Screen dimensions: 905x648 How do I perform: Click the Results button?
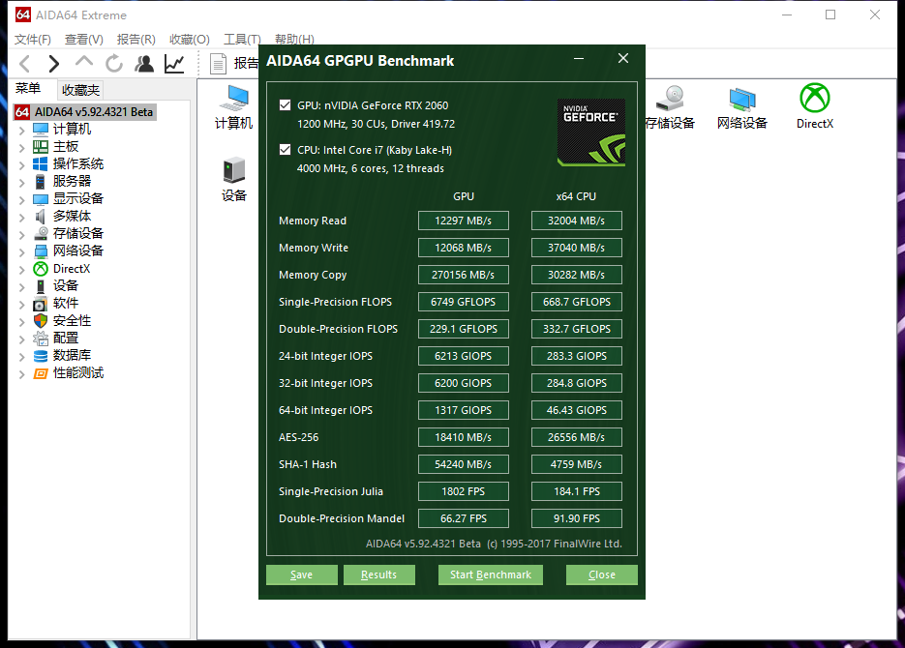[379, 574]
